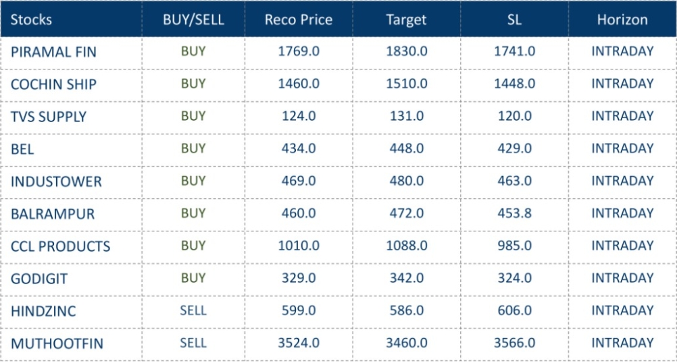Click the MUTHOOTFIN stock name
677x363 pixels.
pyautogui.click(x=57, y=343)
